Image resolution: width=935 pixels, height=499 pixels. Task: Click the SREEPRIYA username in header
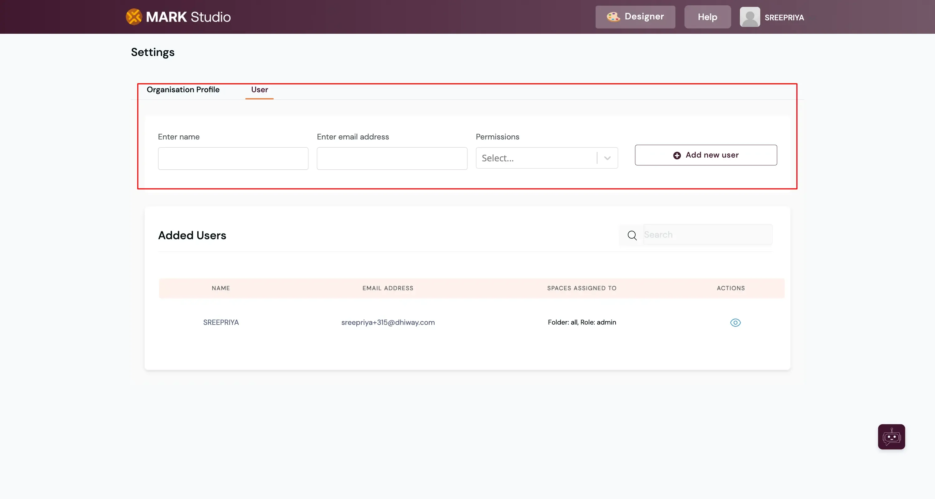coord(784,18)
